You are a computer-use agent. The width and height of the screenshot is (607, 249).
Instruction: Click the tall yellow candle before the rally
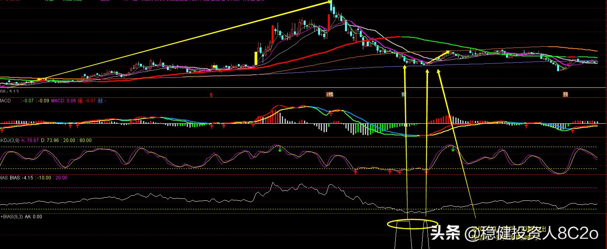point(256,58)
